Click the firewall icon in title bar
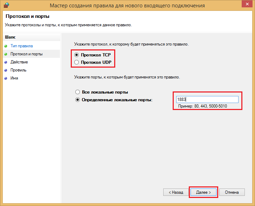 tap(6, 5)
